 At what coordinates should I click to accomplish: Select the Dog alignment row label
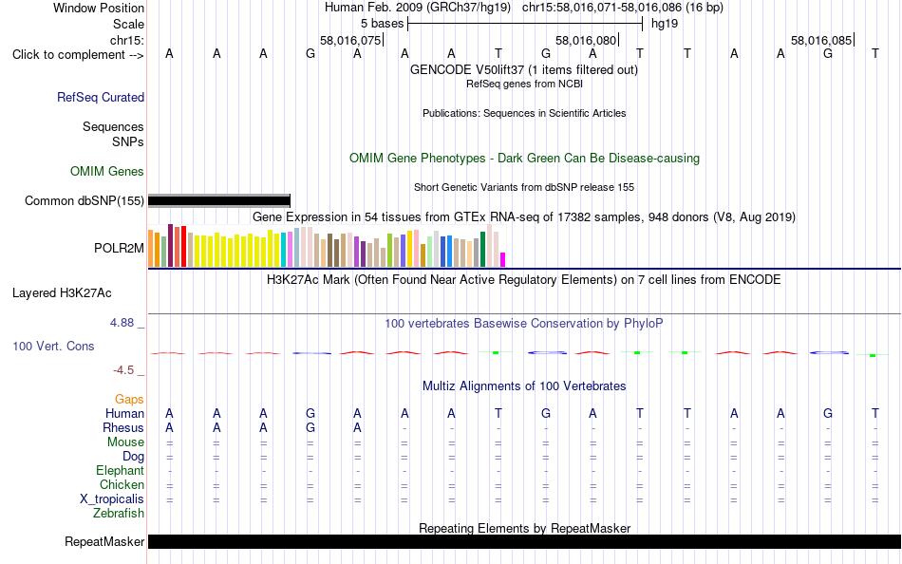[133, 457]
